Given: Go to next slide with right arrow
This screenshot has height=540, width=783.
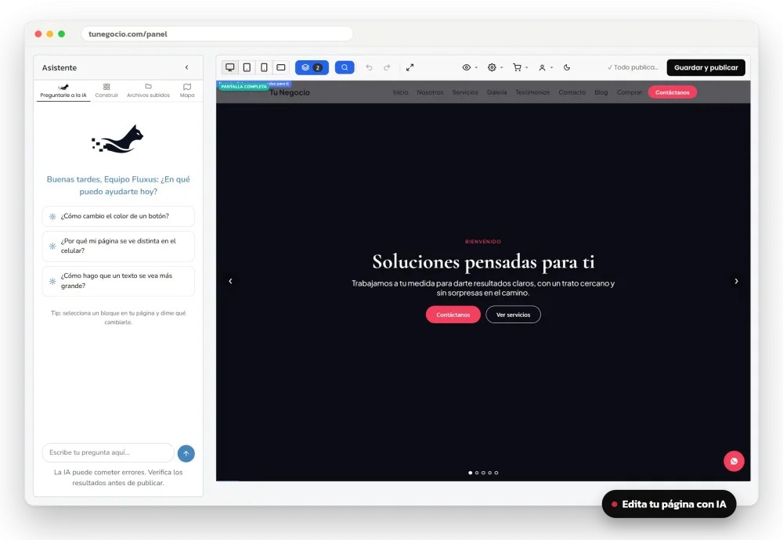Looking at the screenshot, I should click(736, 281).
